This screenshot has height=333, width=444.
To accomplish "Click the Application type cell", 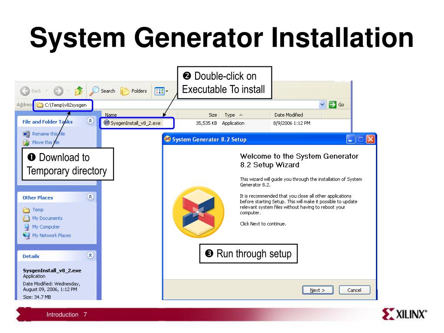I will (x=233, y=123).
